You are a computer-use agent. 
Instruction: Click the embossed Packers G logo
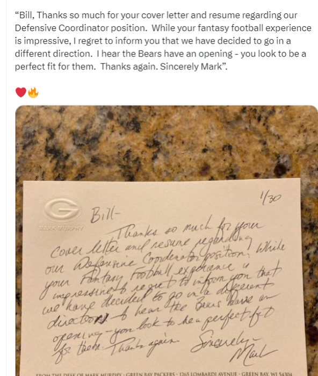pyautogui.click(x=62, y=209)
